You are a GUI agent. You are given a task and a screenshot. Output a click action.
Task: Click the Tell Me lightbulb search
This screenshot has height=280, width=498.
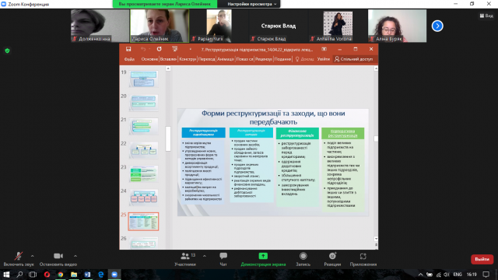click(304, 59)
